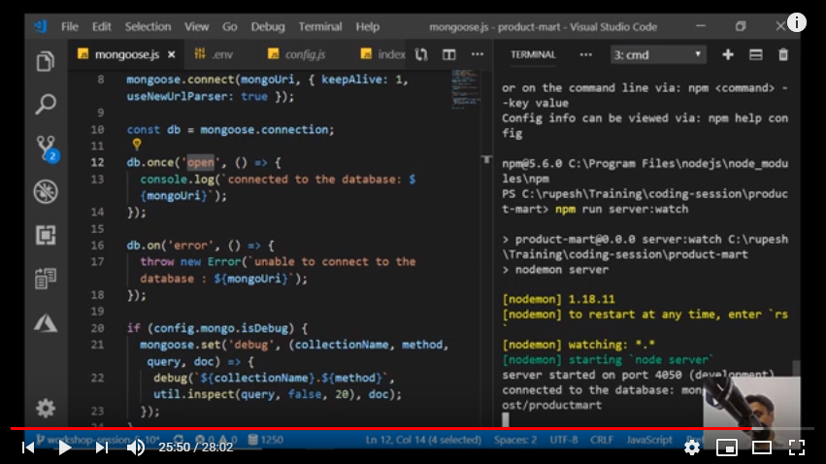This screenshot has height=464, width=826.
Task: Toggle fullscreen on the video player
Action: point(797,447)
